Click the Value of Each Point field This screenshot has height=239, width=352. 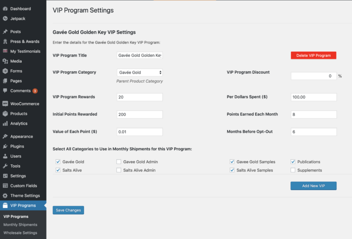[140, 132]
